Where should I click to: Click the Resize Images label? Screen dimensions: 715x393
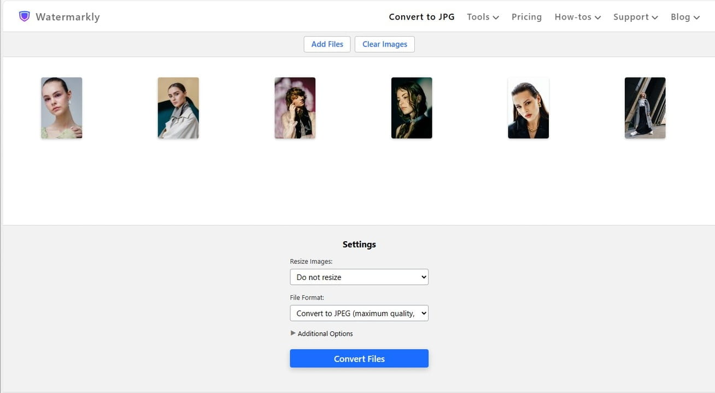[x=311, y=261]
